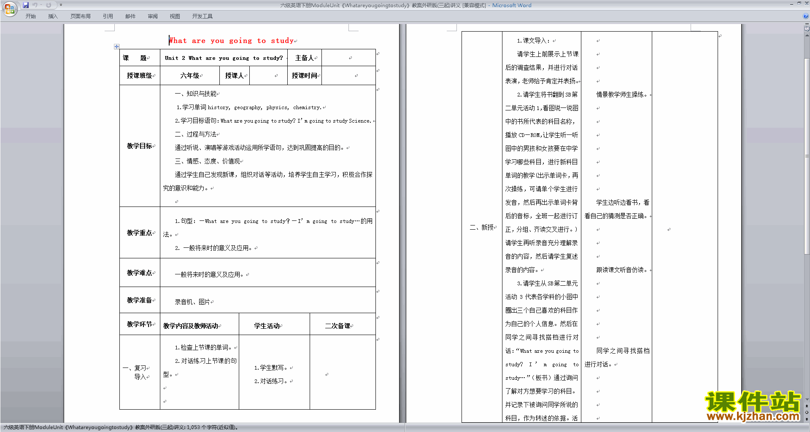
Task: Switch to the 引用 tab
Action: pyautogui.click(x=108, y=16)
